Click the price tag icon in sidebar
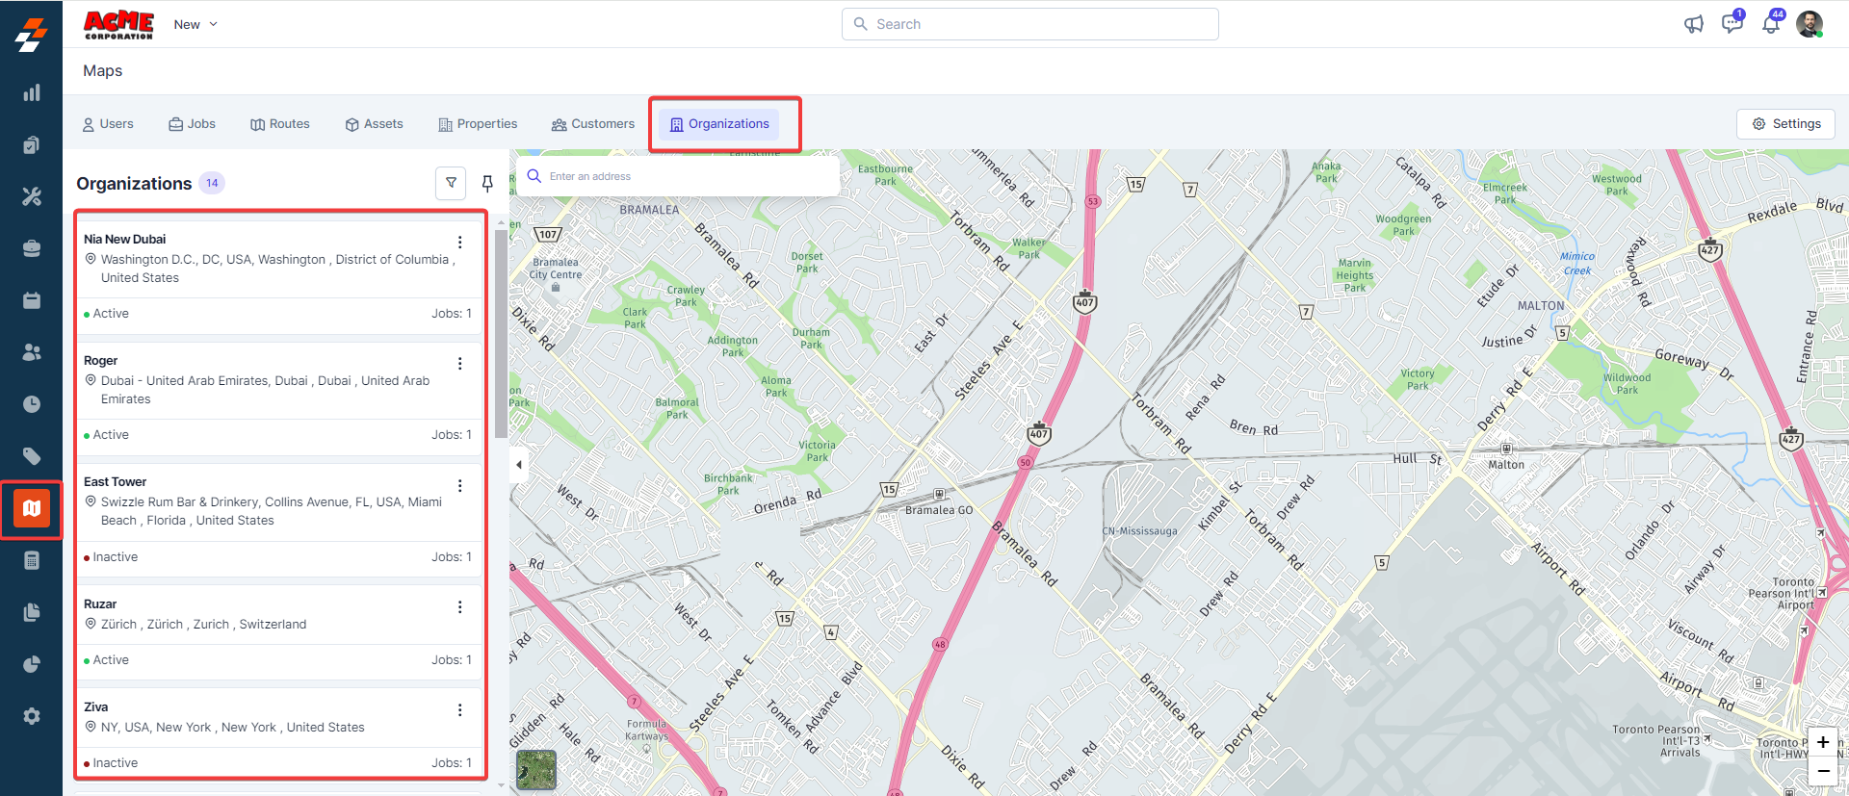Screen dimensions: 1849x796 32,456
